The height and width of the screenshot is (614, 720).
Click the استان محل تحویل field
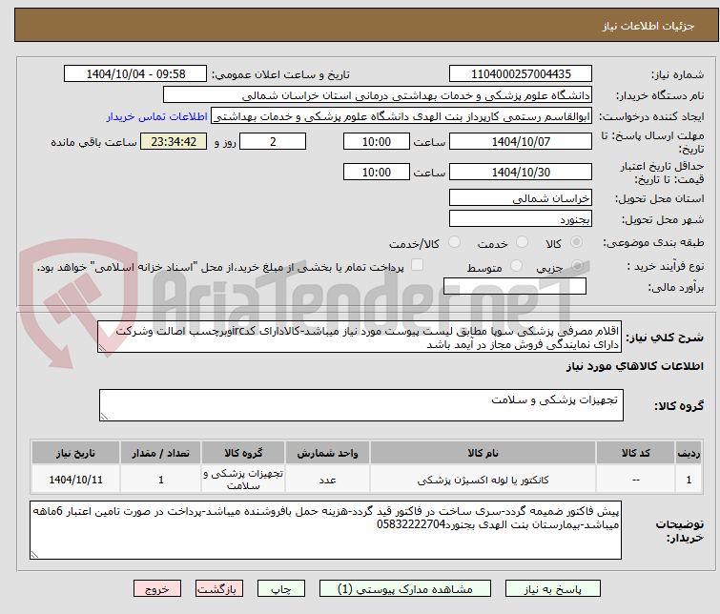pos(521,198)
